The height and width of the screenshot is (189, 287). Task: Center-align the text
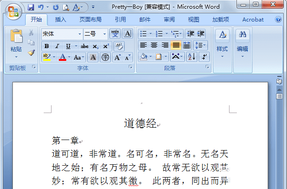(154, 45)
